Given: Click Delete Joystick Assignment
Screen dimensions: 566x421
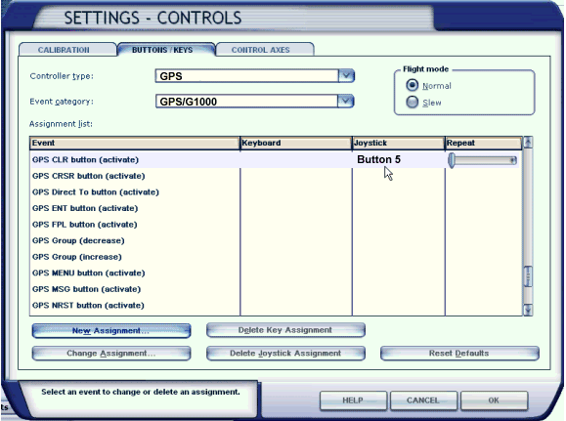Looking at the screenshot, I should click(x=285, y=354).
